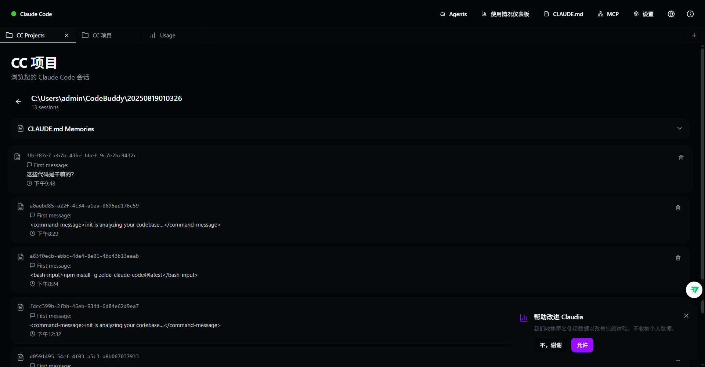The height and width of the screenshot is (367, 705).
Task: Click the folder icon on the CC Projects tab
Action: coord(9,35)
